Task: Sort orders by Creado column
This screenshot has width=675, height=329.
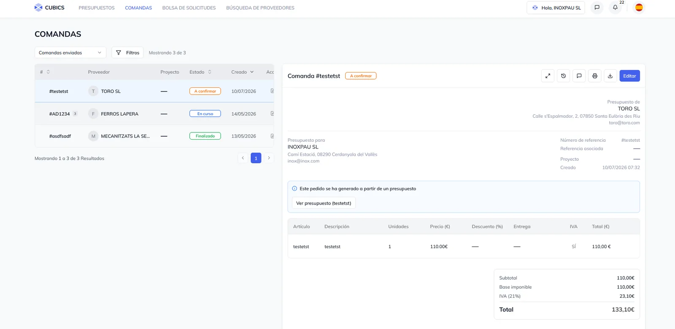Action: [x=243, y=72]
